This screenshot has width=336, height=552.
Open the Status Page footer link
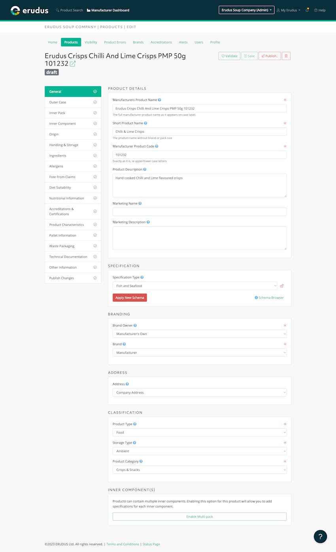[151, 544]
